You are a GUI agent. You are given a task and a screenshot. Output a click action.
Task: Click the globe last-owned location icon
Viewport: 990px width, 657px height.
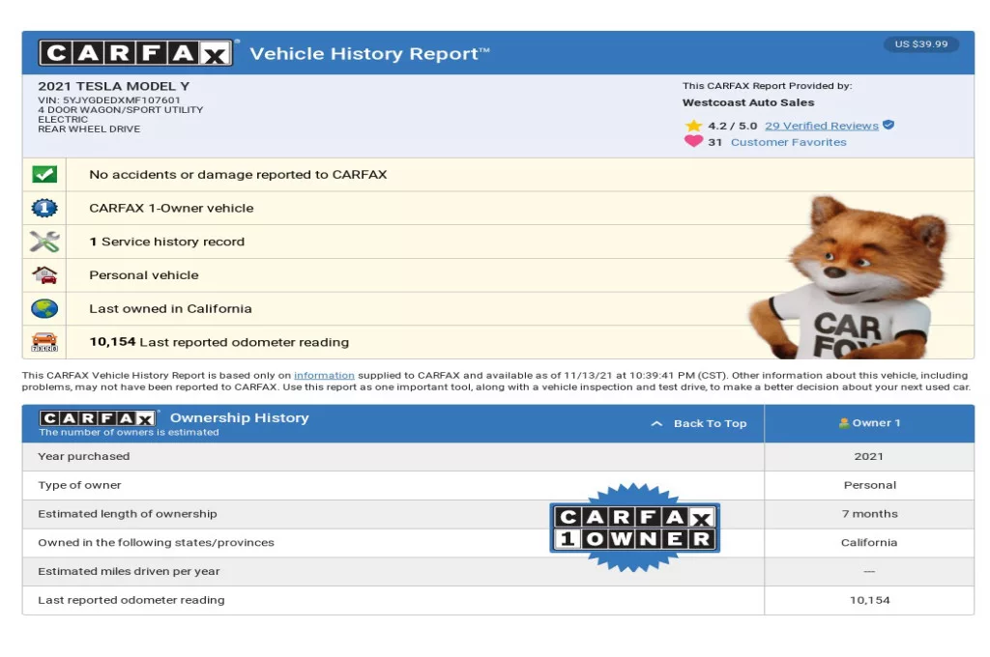tap(44, 309)
